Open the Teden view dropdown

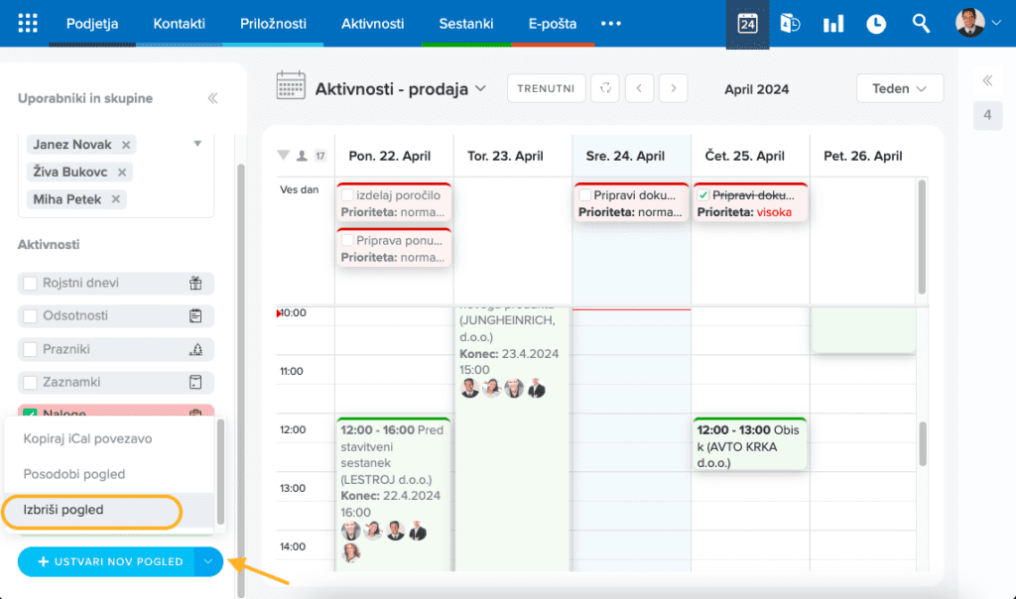899,88
